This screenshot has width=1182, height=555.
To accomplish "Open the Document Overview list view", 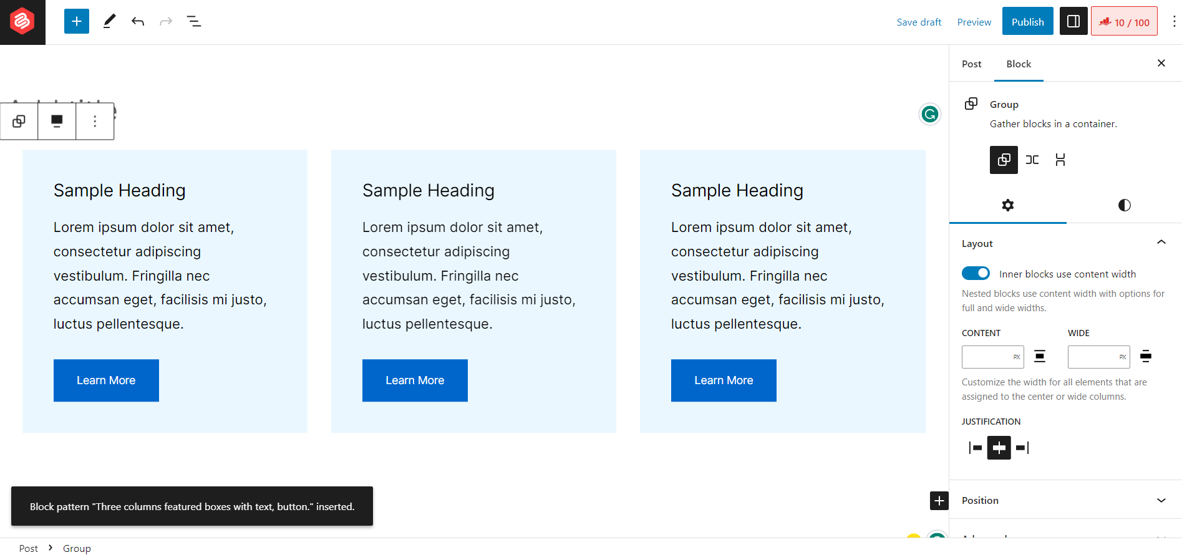I will tap(194, 22).
